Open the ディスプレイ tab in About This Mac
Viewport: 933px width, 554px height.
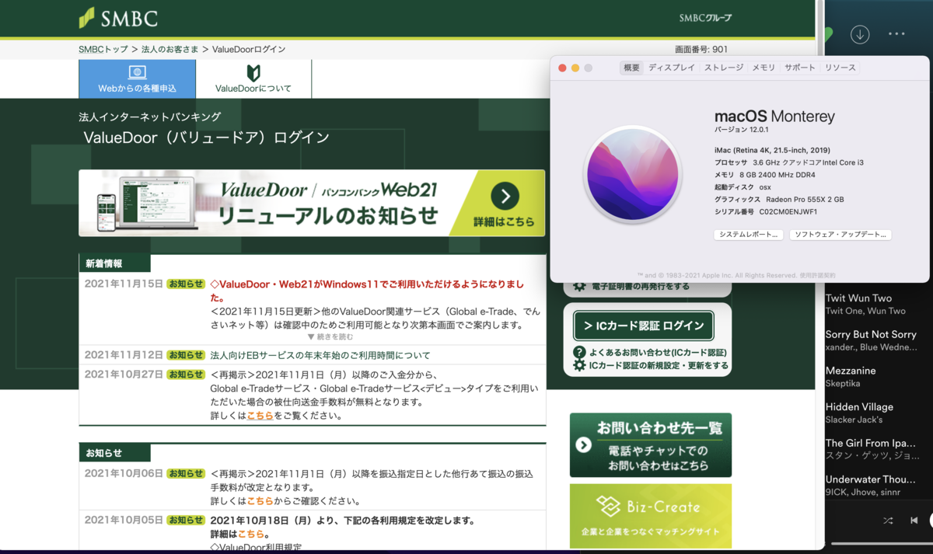click(x=672, y=68)
